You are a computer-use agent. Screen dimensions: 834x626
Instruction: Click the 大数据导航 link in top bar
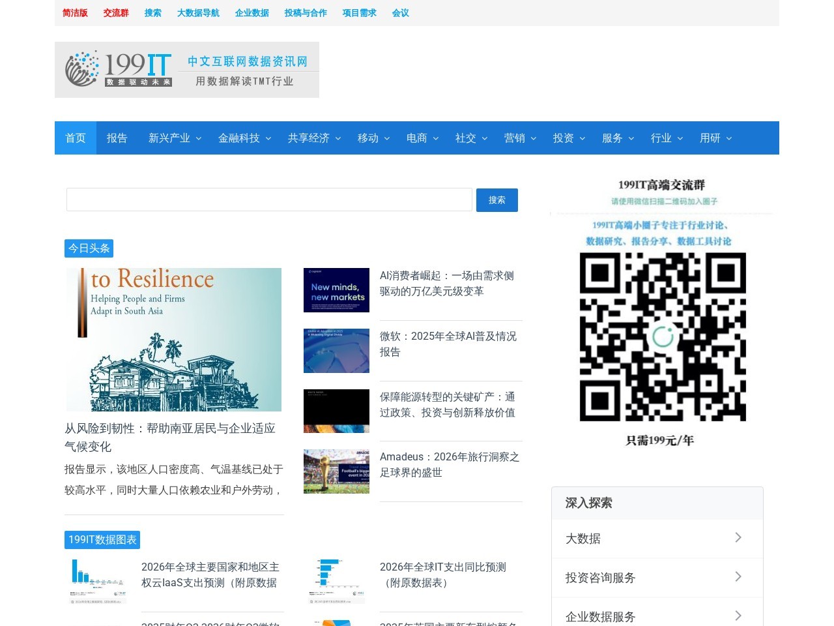point(198,12)
